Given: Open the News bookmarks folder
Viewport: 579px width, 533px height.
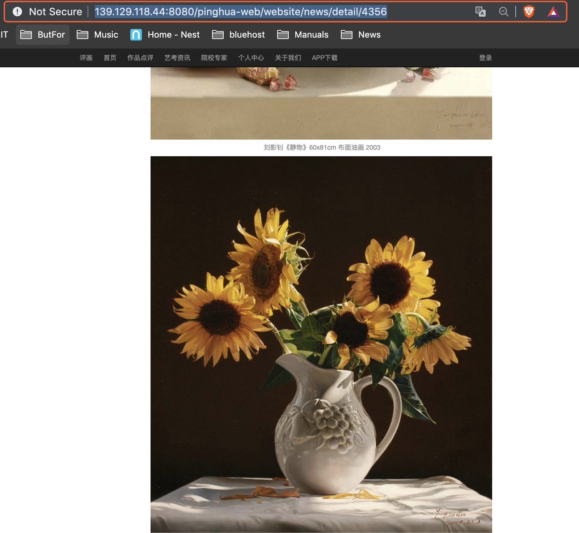Looking at the screenshot, I should [361, 35].
